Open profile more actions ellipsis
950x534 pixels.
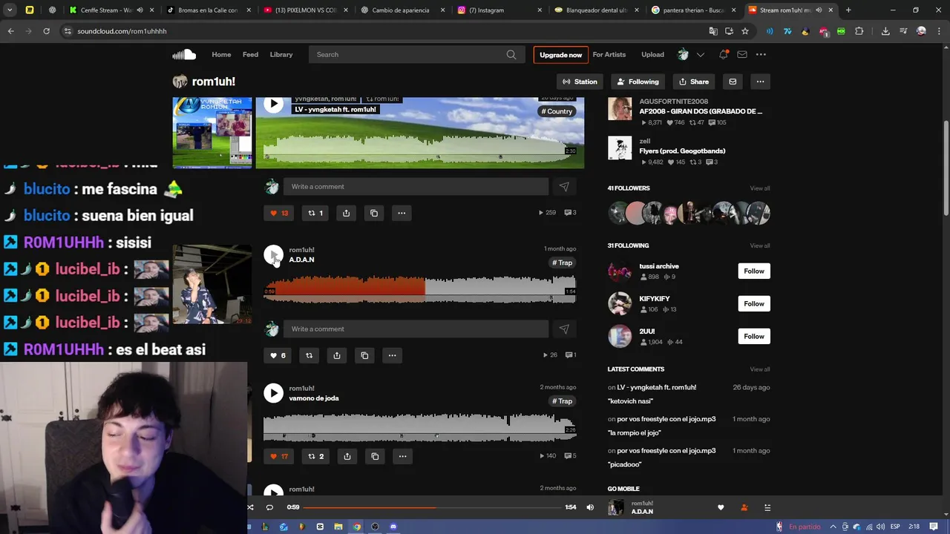click(x=760, y=82)
